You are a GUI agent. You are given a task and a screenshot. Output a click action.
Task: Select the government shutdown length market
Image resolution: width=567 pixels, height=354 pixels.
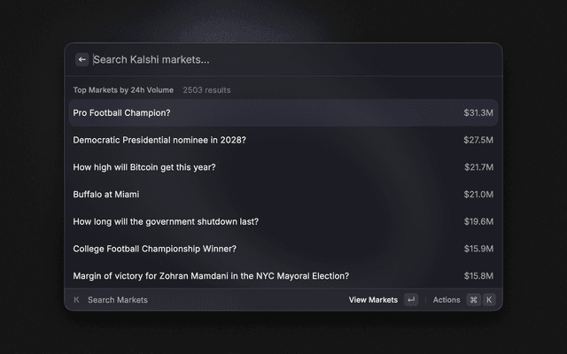pyautogui.click(x=166, y=221)
